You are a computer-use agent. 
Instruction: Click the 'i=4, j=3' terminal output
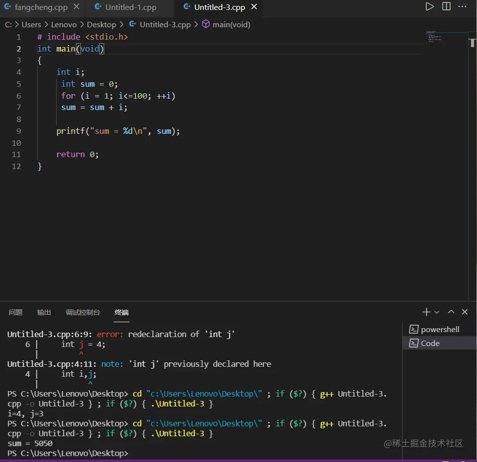pyautogui.click(x=25, y=414)
